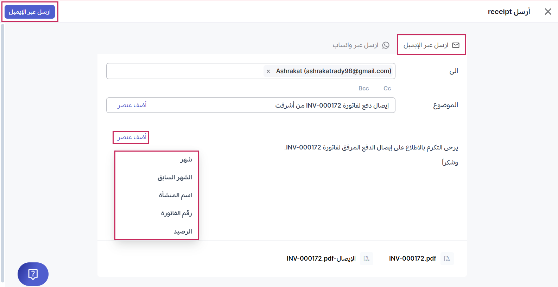Show the Cc recipients field
This screenshot has height=287, width=558.
387,88
